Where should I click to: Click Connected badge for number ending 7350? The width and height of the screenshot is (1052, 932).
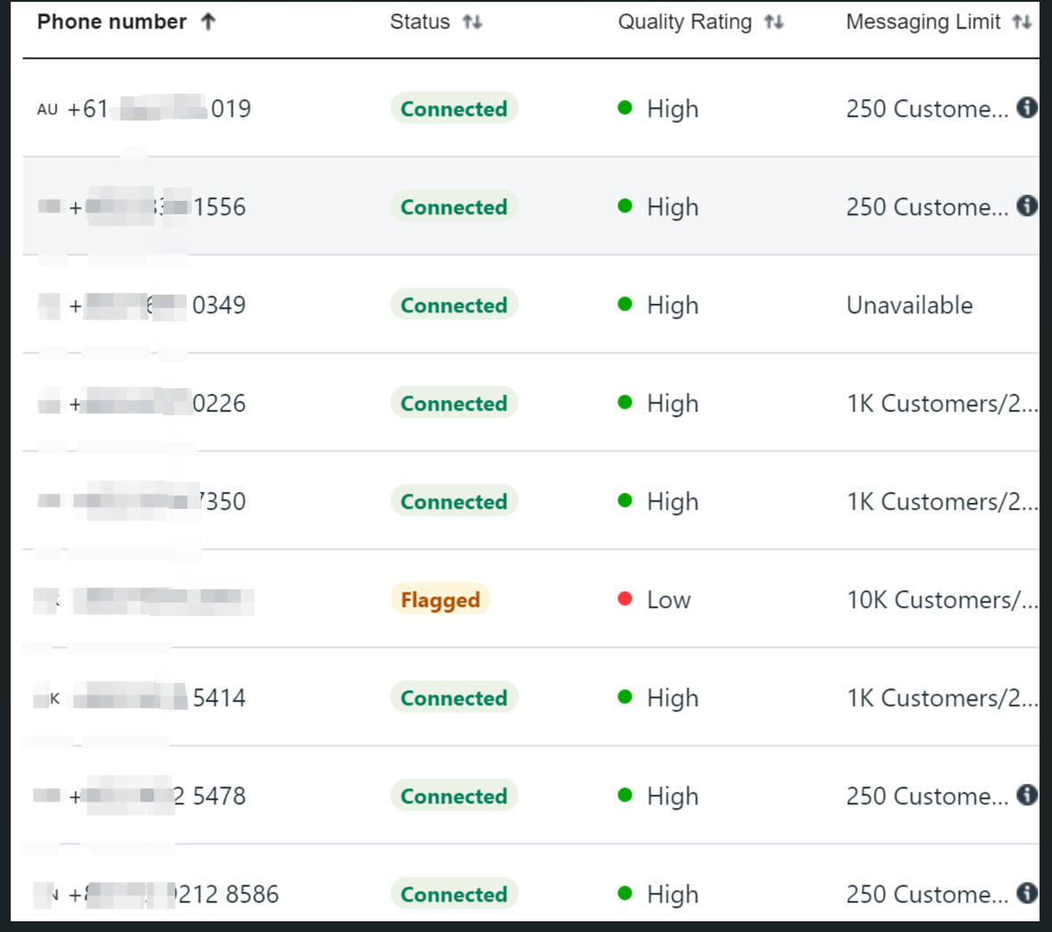[x=453, y=502]
